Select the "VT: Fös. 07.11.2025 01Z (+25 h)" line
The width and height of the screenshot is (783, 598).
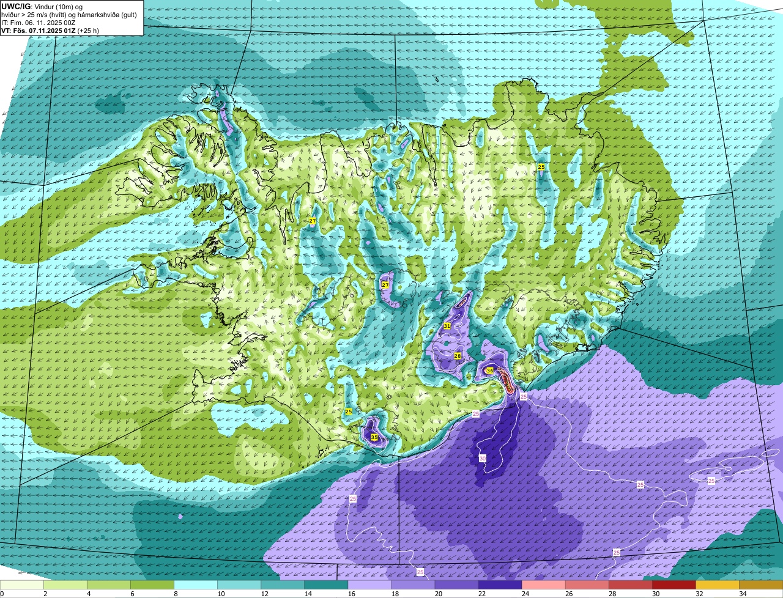(50, 31)
